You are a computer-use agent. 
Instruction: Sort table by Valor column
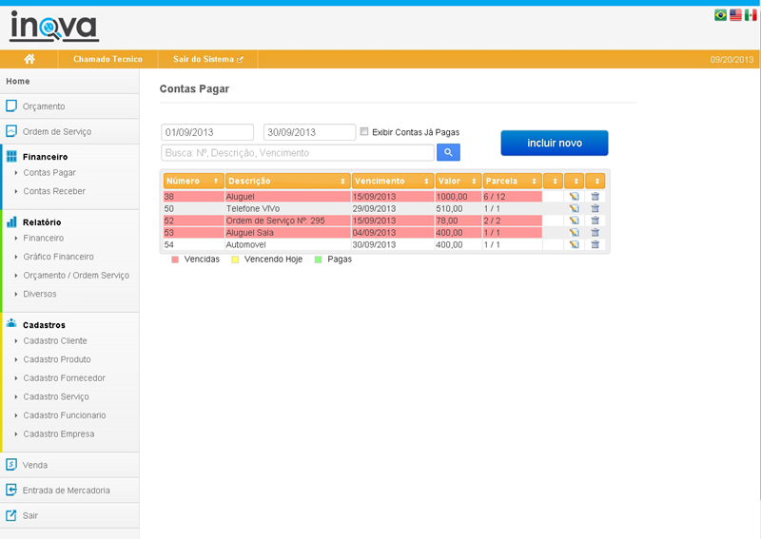coord(457,181)
